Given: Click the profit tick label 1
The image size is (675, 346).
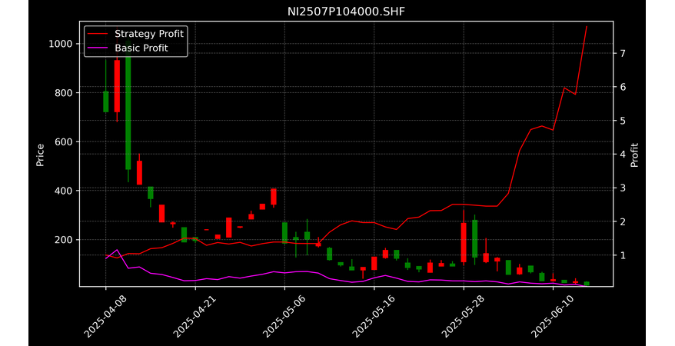Looking at the screenshot, I should pyautogui.click(x=622, y=255).
